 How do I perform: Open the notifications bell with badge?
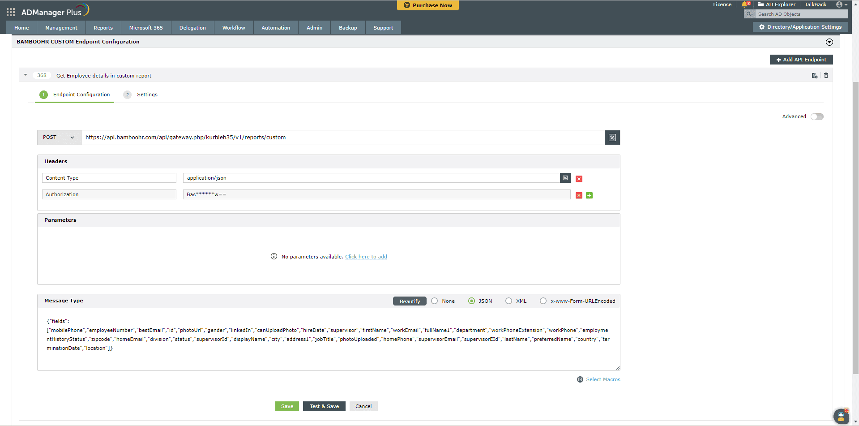(746, 4)
